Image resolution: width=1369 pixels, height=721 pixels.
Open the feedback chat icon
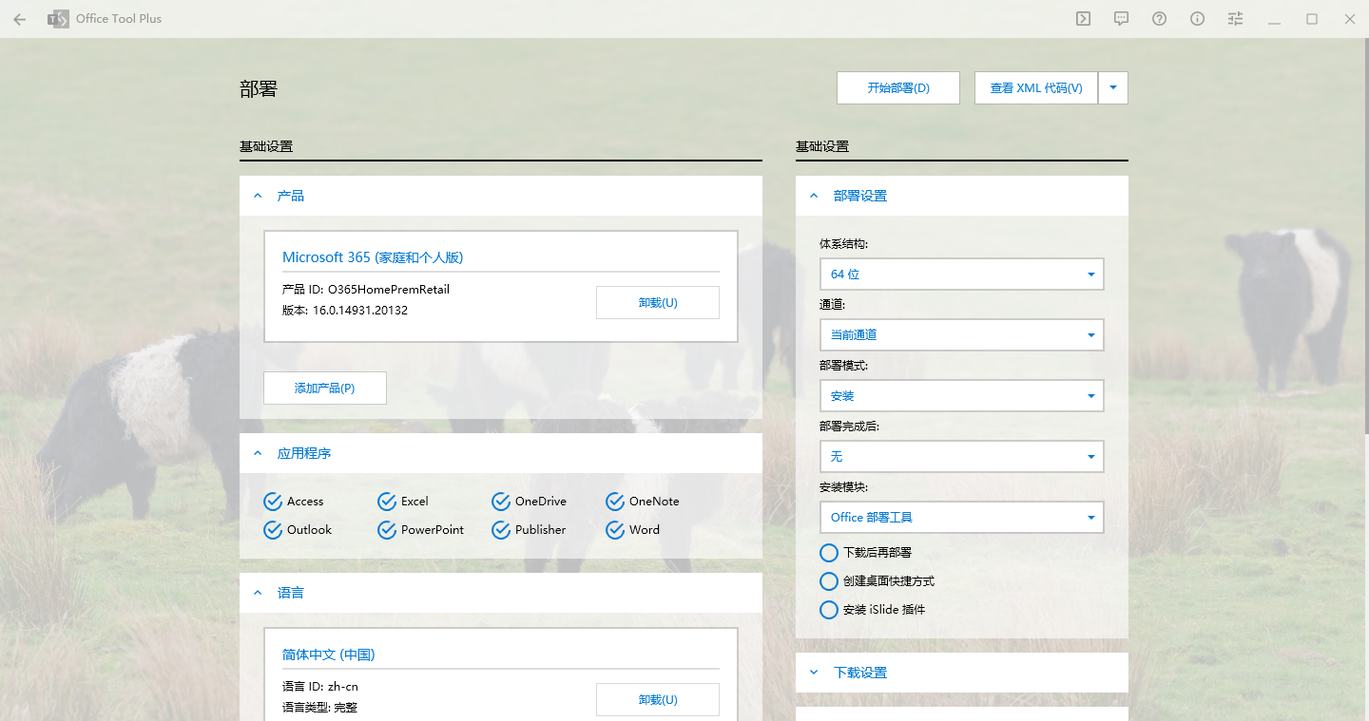pyautogui.click(x=1121, y=19)
